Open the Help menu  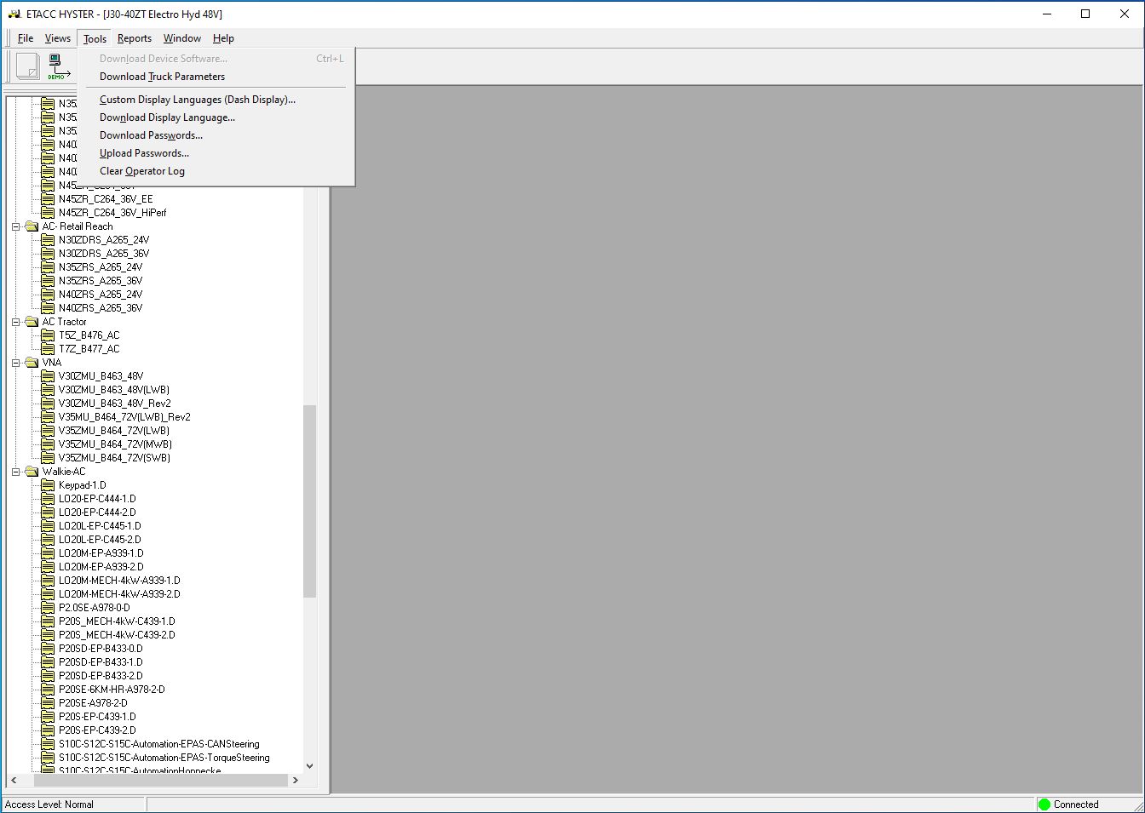click(223, 38)
